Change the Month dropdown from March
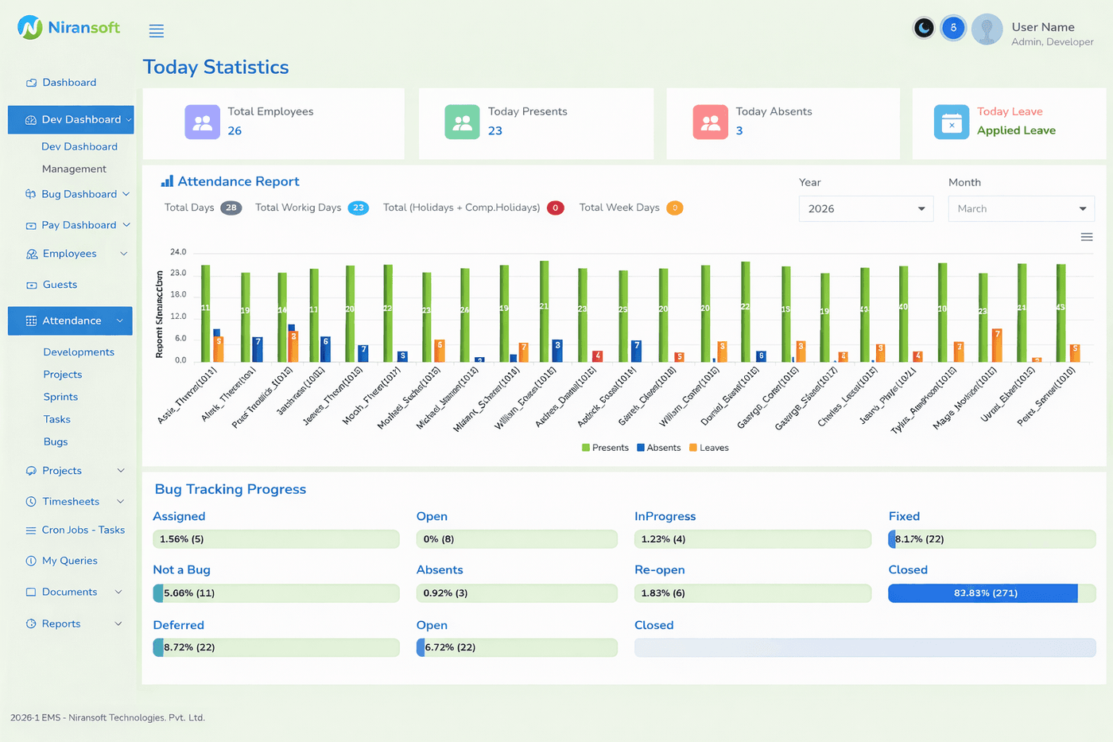1113x742 pixels. click(x=1021, y=208)
